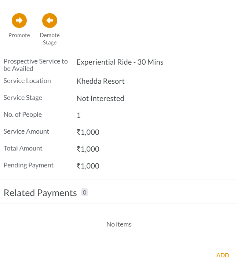Select the Demote Stage label text
Screen dimensions: 237x268
[x=50, y=39]
